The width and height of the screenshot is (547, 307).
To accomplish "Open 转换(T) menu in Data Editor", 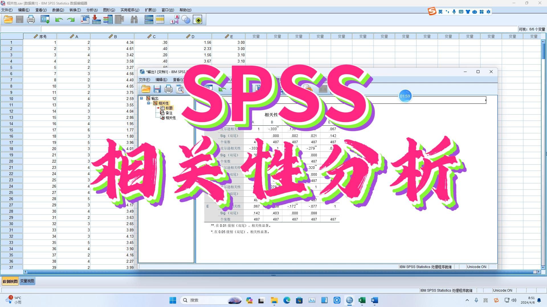I will (x=75, y=10).
